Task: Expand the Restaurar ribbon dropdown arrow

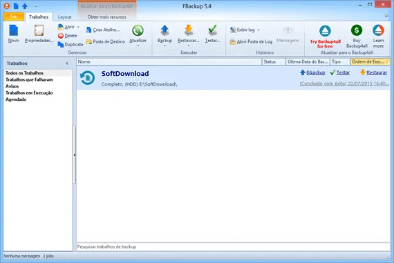Action: 189,46
